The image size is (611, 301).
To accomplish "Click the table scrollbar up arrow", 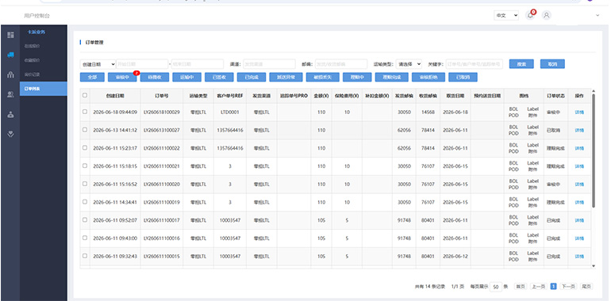I will point(594,91).
